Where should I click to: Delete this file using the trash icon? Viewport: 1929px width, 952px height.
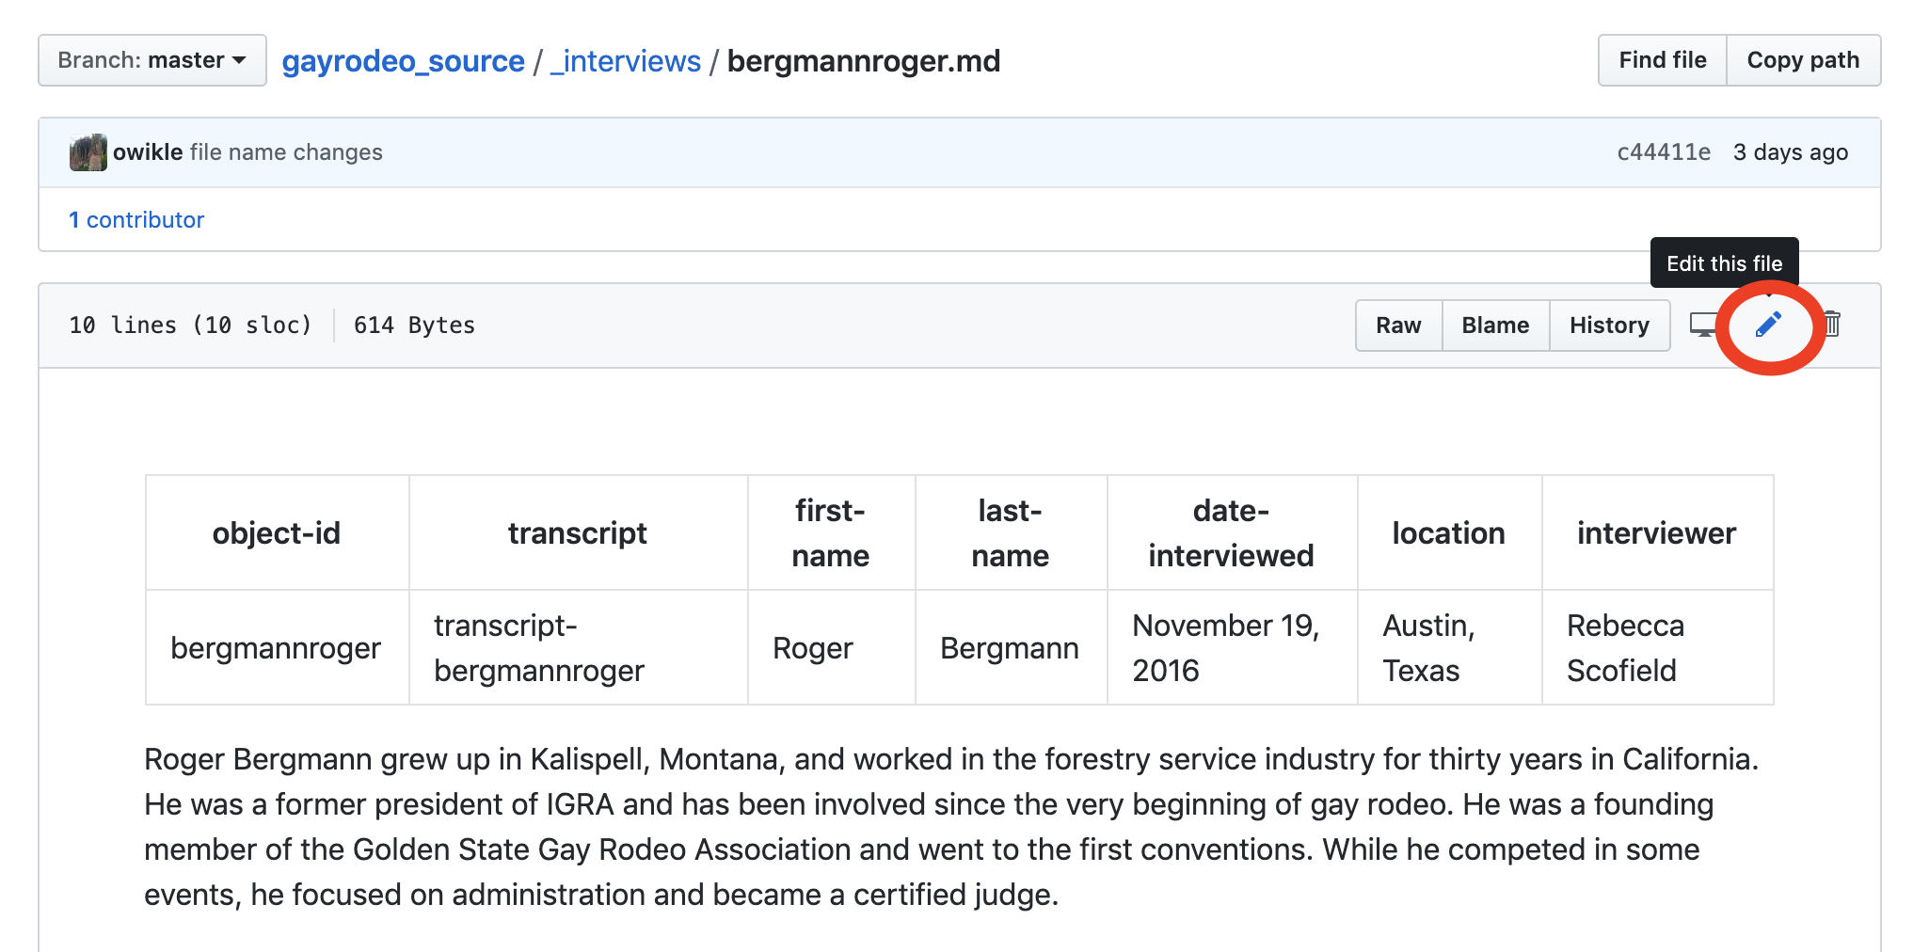1833,325
